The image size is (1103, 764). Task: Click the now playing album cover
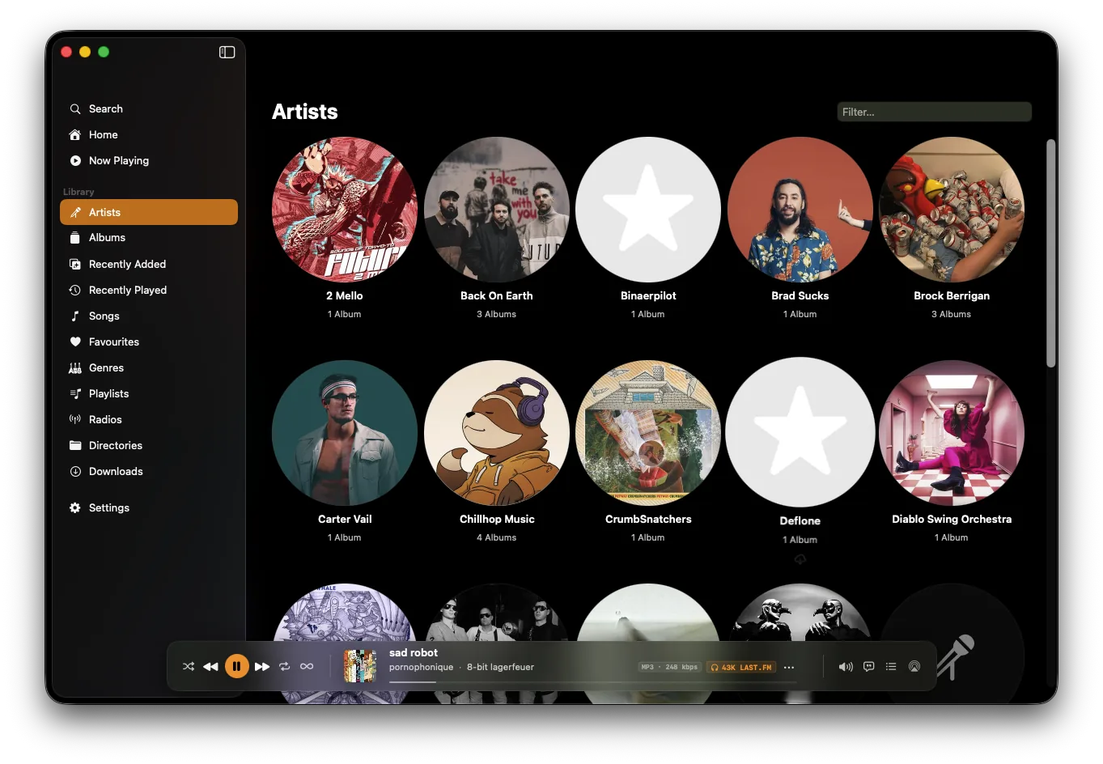coord(360,667)
